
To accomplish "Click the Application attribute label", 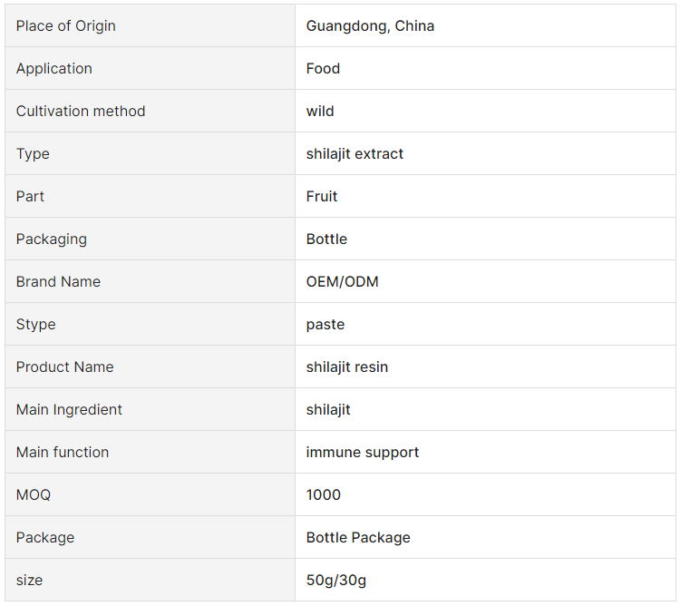I will tap(54, 69).
